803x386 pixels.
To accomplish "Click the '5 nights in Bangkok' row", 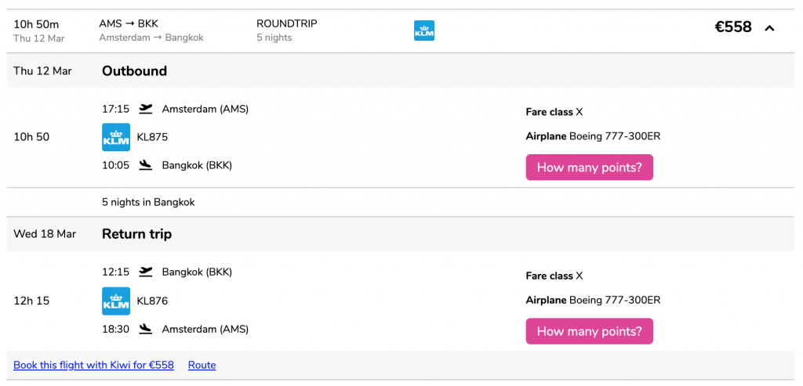I will pyautogui.click(x=401, y=202).
